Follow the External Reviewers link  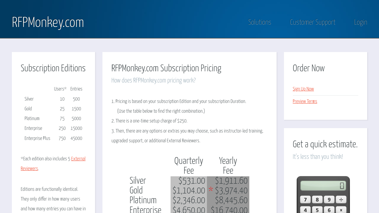coord(78,159)
